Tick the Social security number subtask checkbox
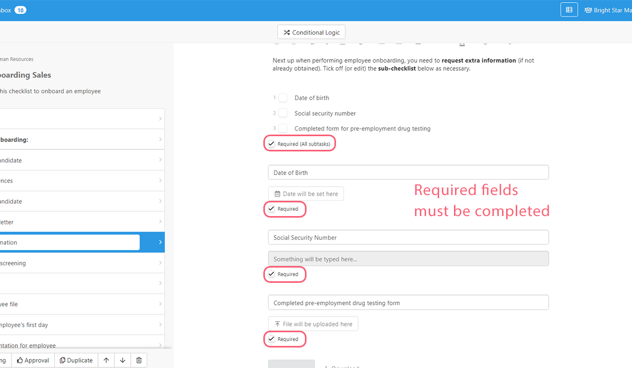The height and width of the screenshot is (368, 632). point(283,113)
